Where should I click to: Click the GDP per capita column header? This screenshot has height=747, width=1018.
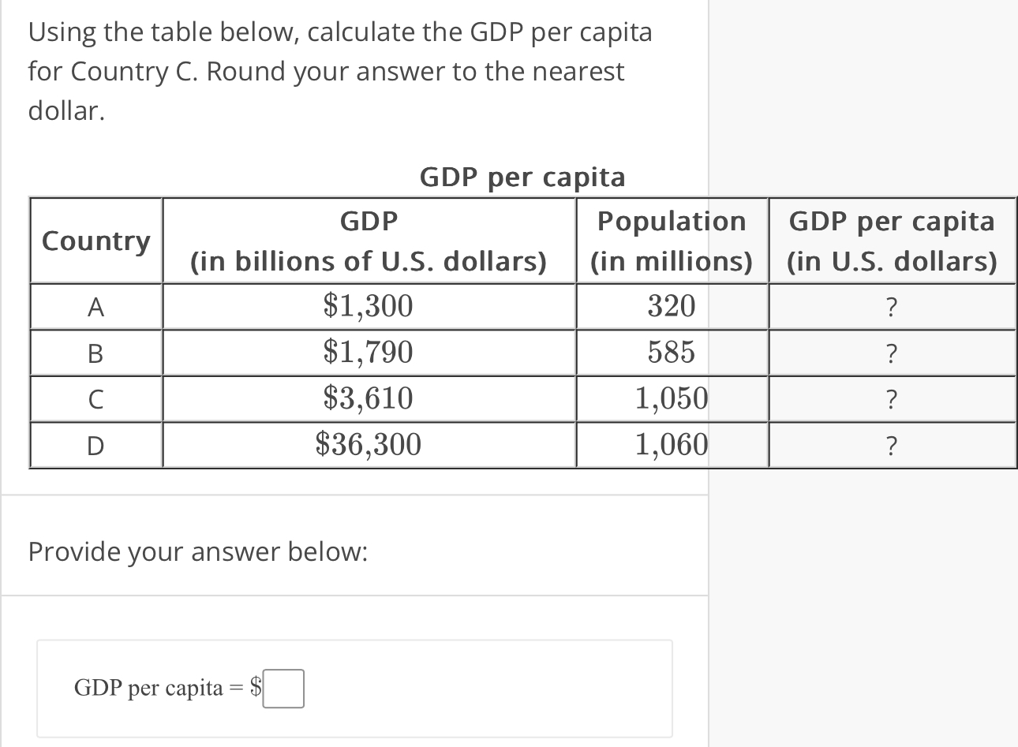[x=893, y=241]
